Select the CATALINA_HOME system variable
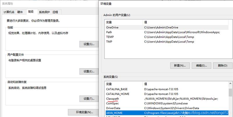This screenshot has height=117, width=233. (167, 94)
